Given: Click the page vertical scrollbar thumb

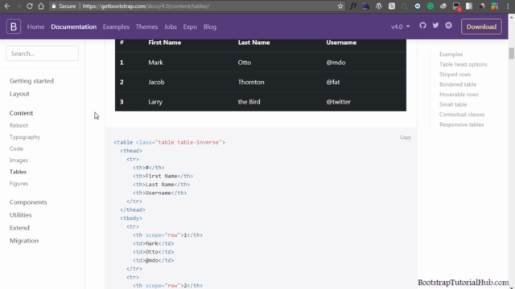Looking at the screenshot, I should coord(512,53).
